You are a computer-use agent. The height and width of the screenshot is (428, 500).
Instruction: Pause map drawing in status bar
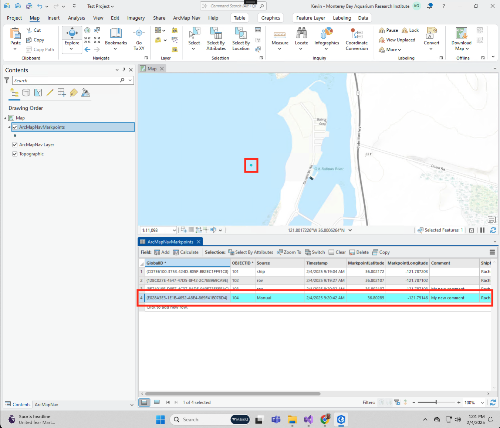(x=482, y=230)
